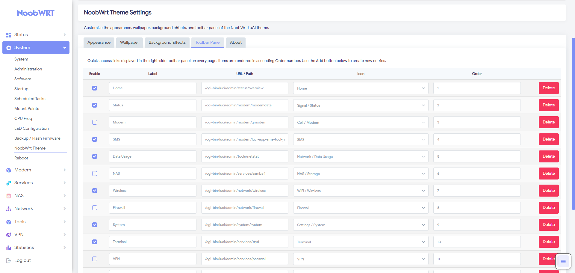The width and height of the screenshot is (575, 273).
Task: Click the Log out door icon
Action: pyautogui.click(x=9, y=260)
